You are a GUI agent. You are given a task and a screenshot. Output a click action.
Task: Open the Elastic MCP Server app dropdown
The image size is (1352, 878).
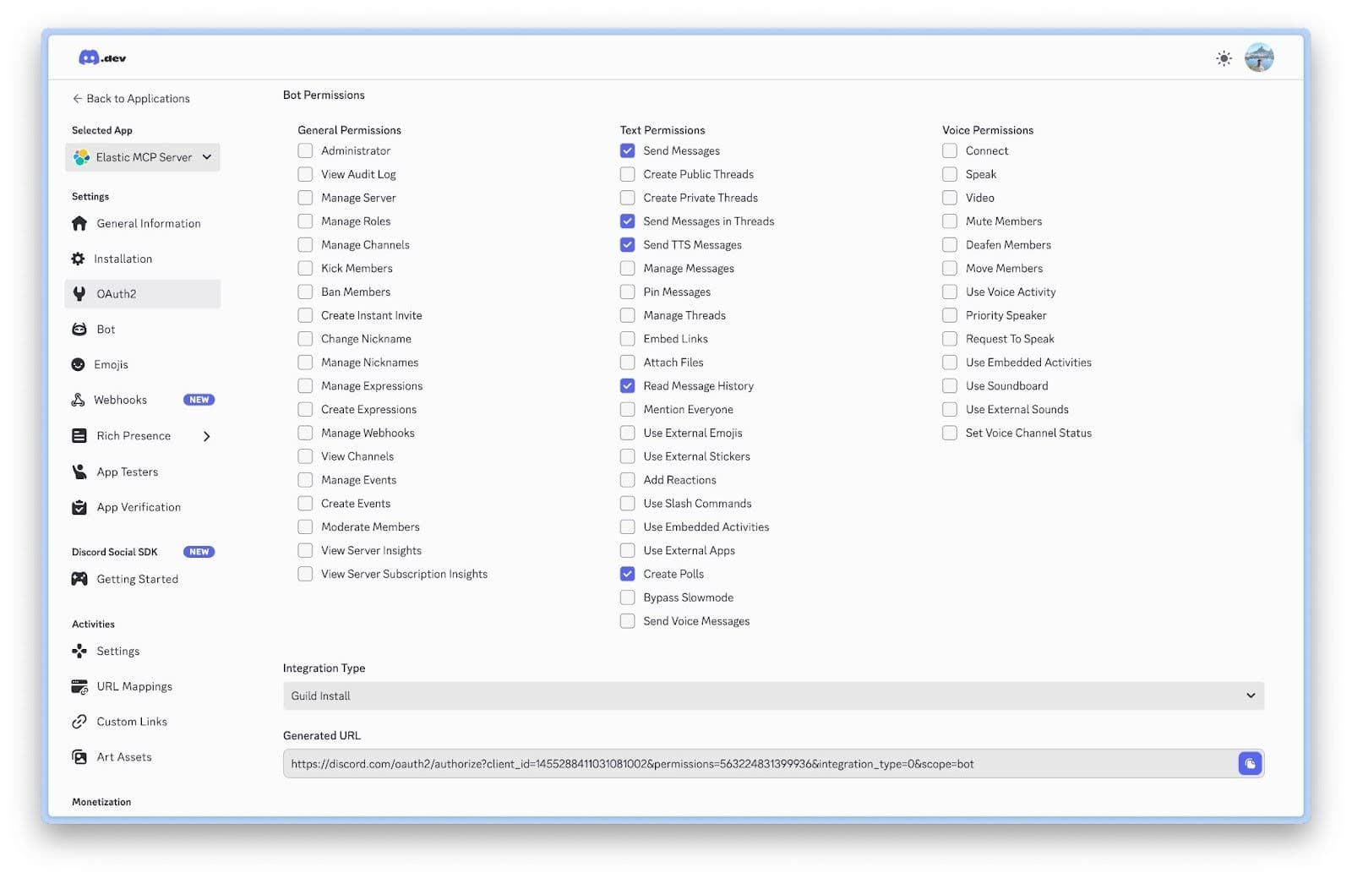pos(142,157)
